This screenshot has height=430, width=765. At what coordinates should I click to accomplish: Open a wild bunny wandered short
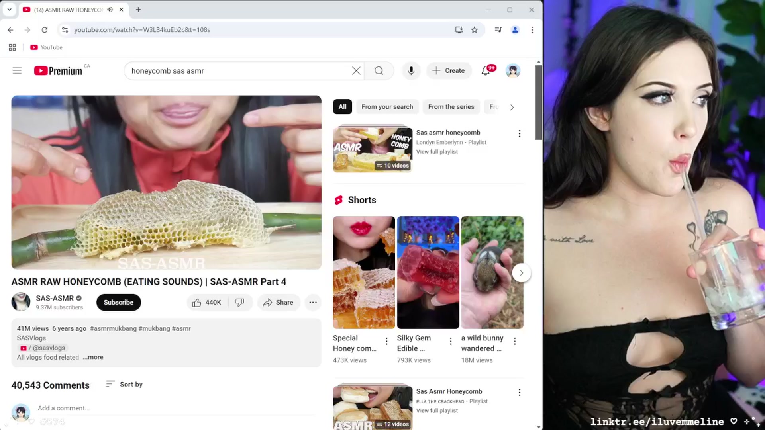coord(492,272)
